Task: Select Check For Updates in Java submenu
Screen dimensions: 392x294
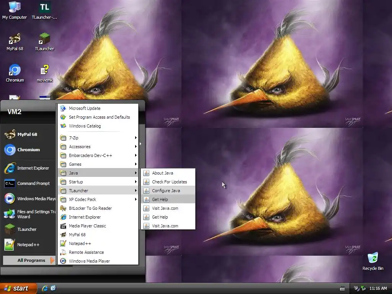Action: pyautogui.click(x=168, y=182)
